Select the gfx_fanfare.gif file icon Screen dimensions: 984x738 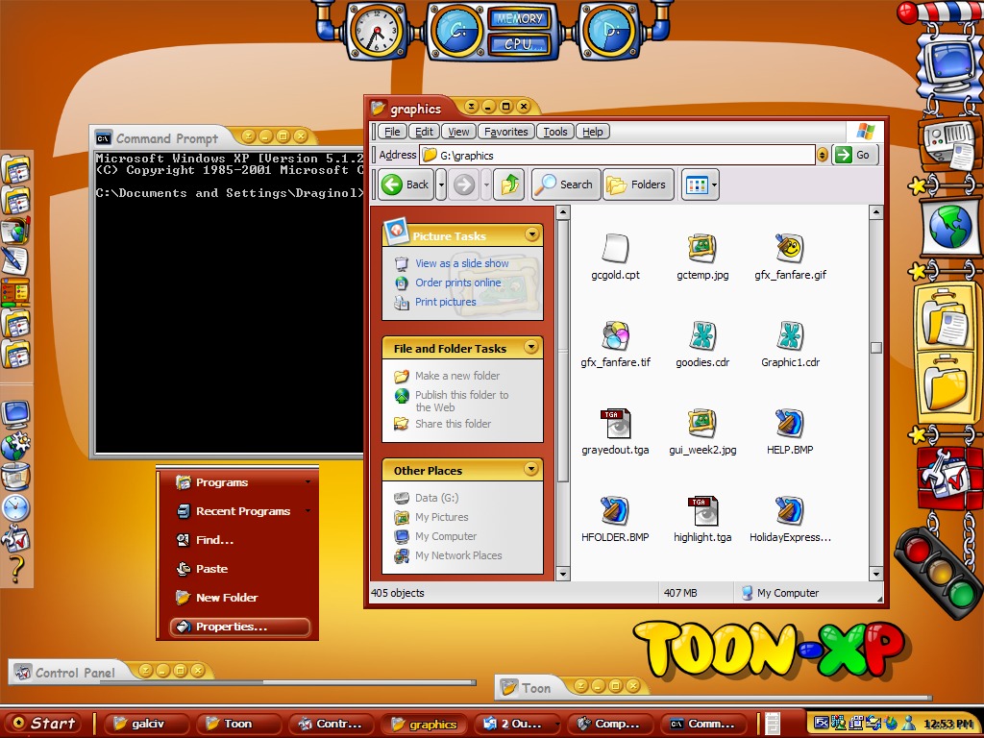click(789, 249)
